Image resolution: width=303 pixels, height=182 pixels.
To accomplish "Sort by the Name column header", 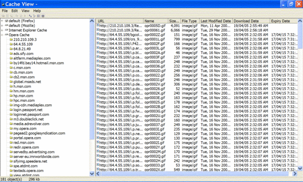I will (x=156, y=21).
